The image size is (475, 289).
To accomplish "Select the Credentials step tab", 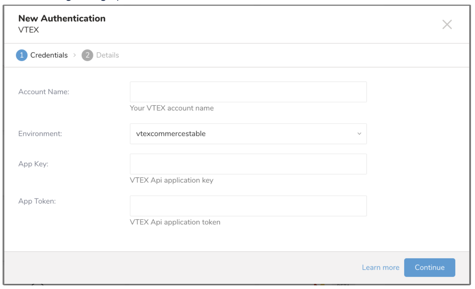I will (x=49, y=55).
